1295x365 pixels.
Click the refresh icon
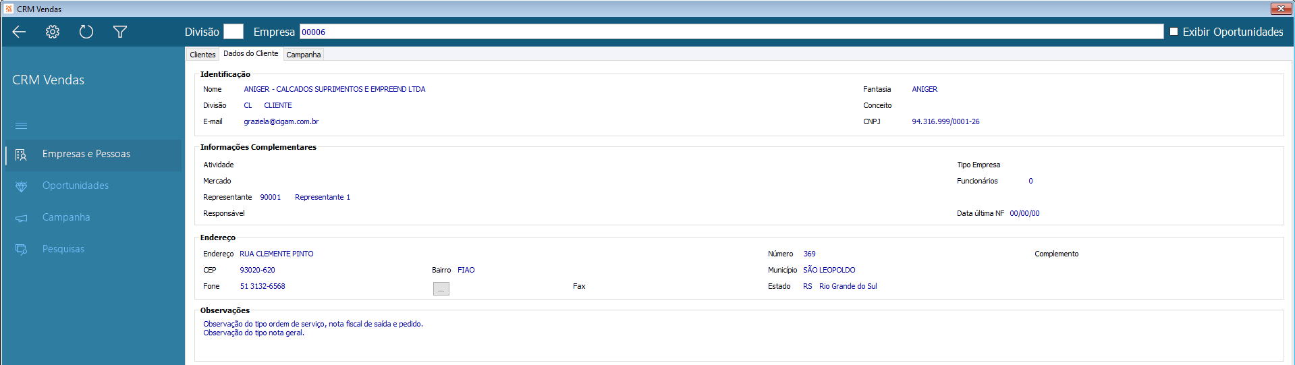[86, 32]
